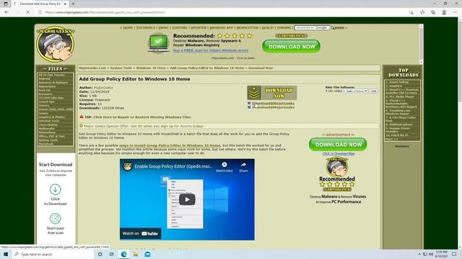Open FORUMS in the top navigation
The width and height of the screenshot is (462, 259).
click(x=284, y=27)
